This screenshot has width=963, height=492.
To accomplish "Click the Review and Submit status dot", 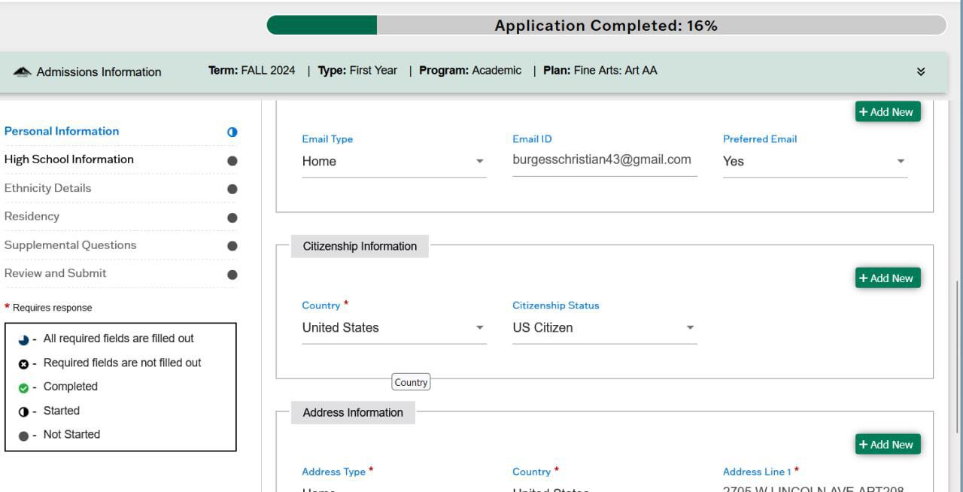I will point(232,275).
